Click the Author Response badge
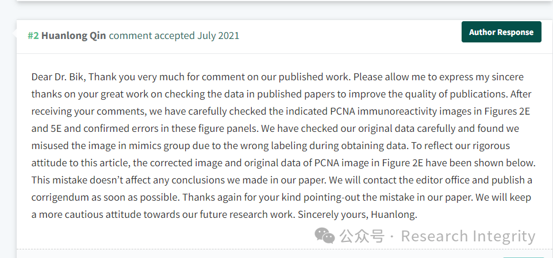553x258 pixels. pos(501,32)
